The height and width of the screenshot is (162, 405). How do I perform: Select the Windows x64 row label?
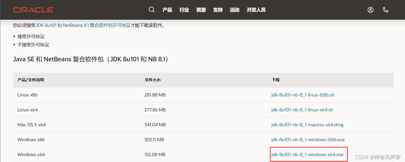[31, 155]
